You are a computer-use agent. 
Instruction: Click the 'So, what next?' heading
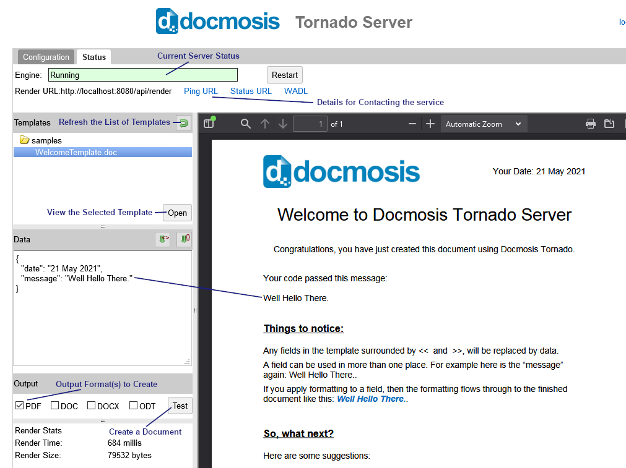tap(298, 434)
